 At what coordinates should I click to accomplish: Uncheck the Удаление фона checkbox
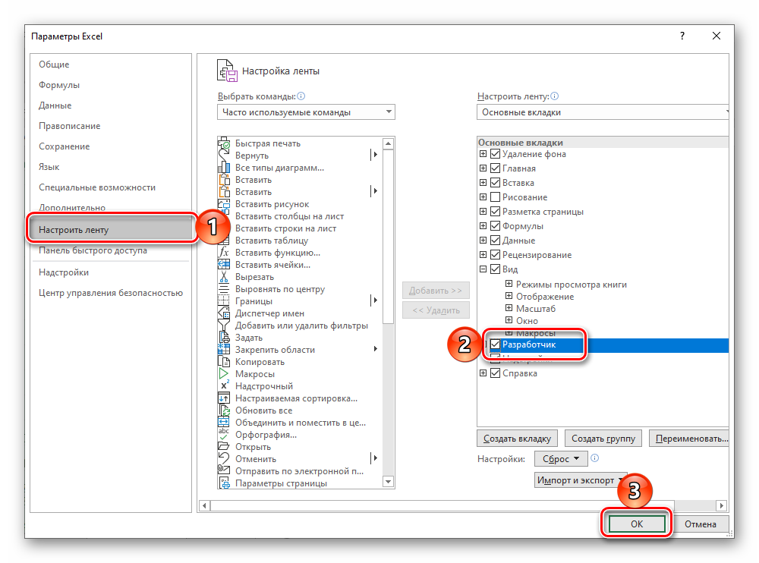[x=495, y=154]
